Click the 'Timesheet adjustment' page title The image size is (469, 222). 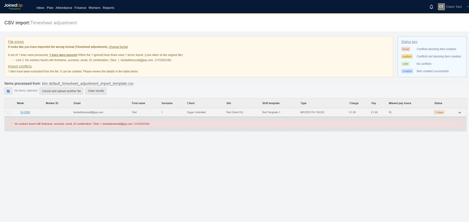[53, 23]
